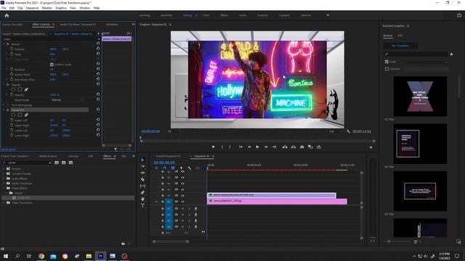Open the Program Monitor Fit zoom dropdown
465x261 pixels.
tap(174, 131)
